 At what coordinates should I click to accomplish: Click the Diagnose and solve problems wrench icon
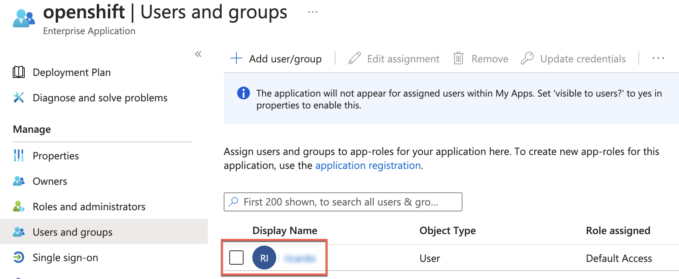click(x=19, y=98)
